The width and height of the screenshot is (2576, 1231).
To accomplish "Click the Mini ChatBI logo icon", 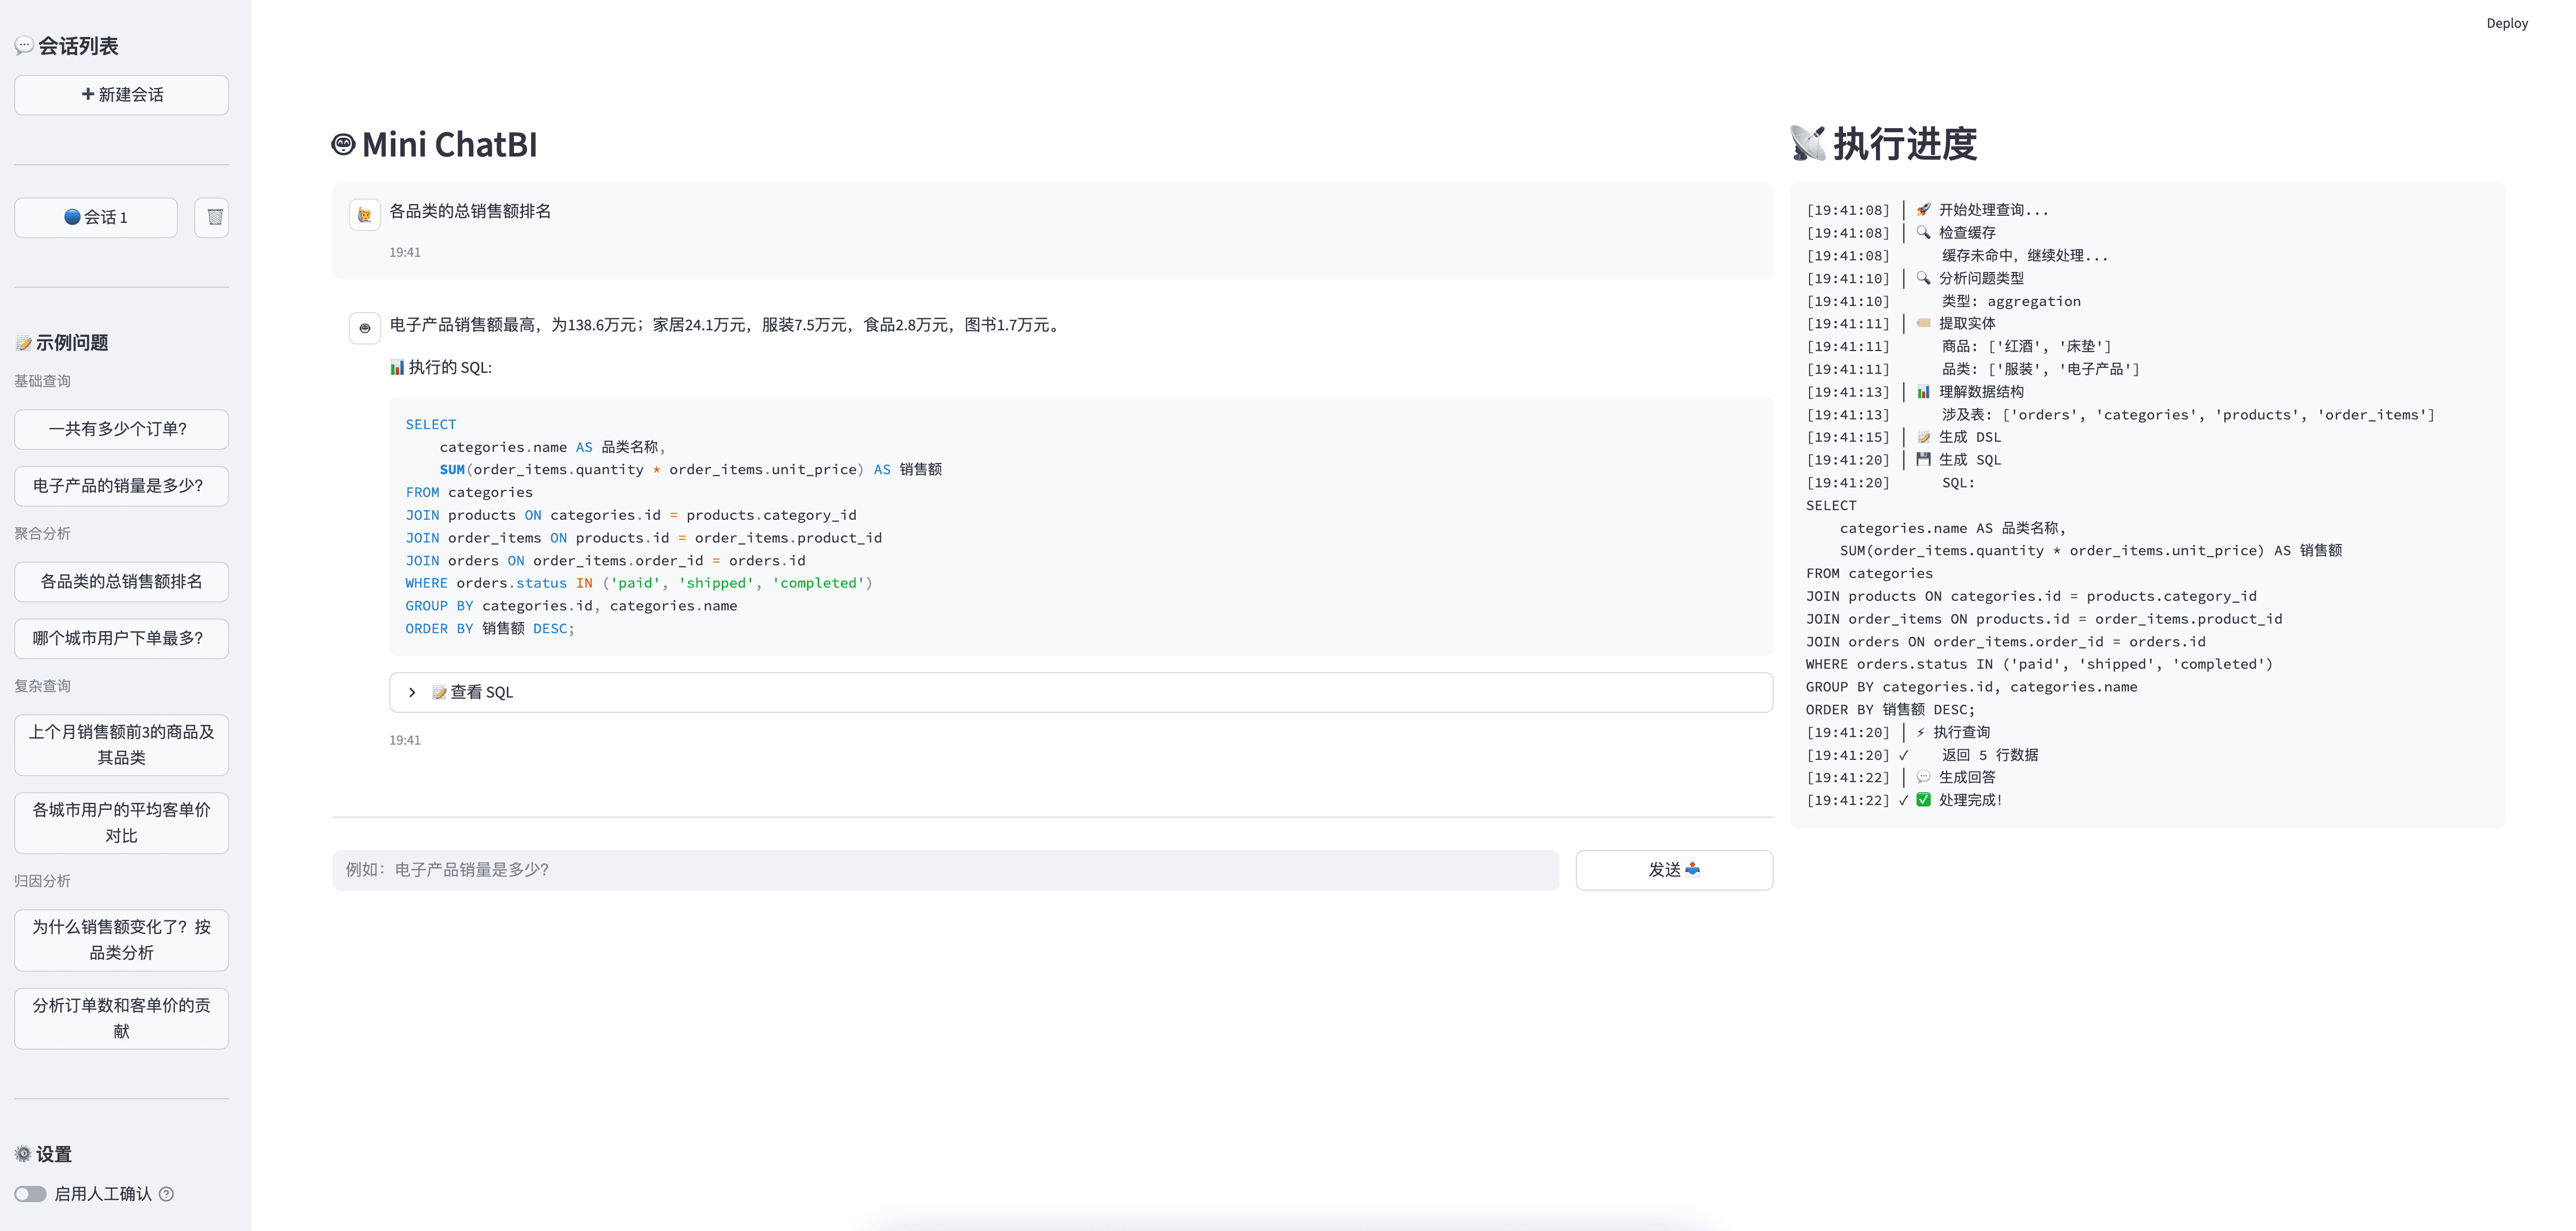I will [343, 145].
